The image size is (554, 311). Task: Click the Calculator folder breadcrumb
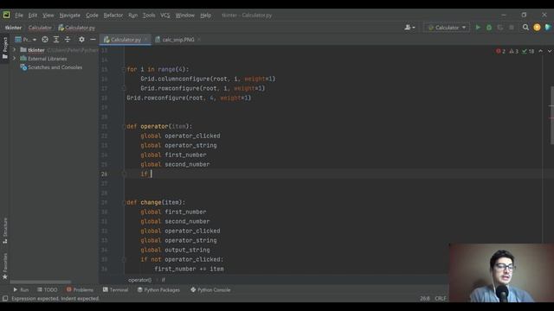[x=40, y=28]
